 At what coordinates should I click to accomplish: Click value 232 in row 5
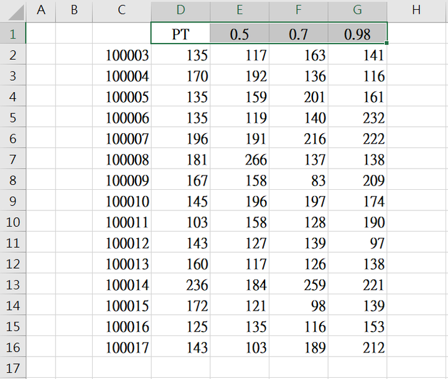pyautogui.click(x=357, y=117)
